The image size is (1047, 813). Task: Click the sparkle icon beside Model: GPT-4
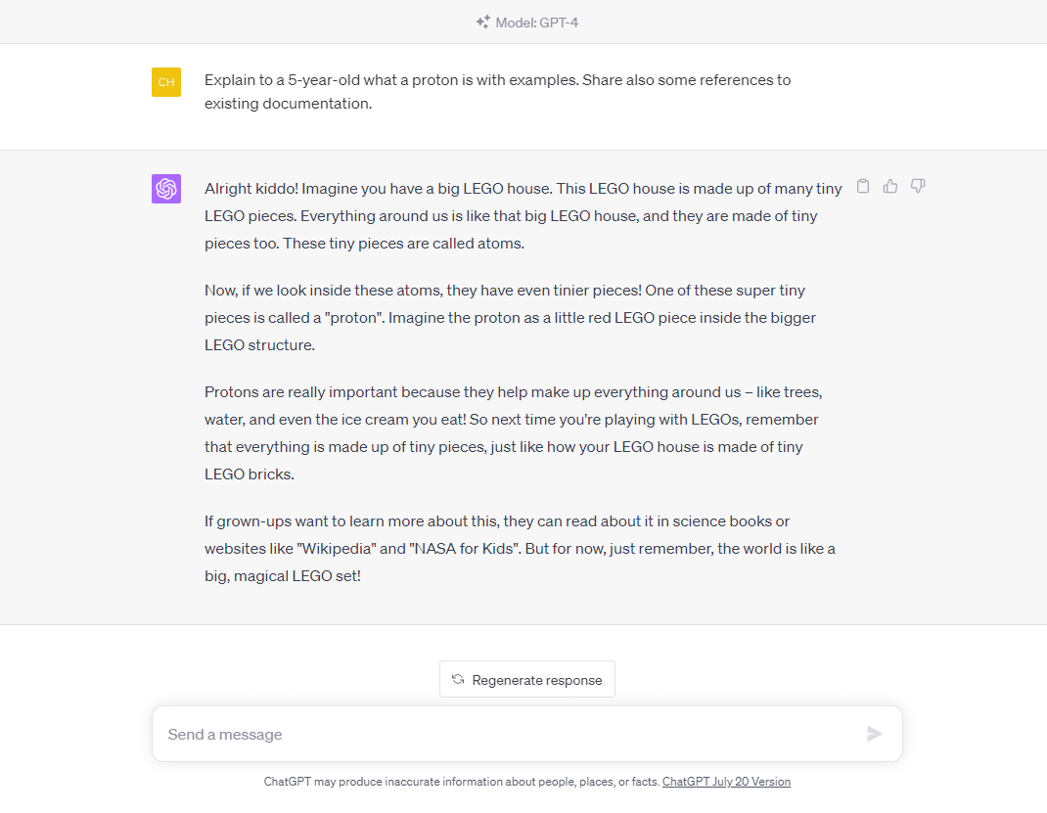pos(482,23)
